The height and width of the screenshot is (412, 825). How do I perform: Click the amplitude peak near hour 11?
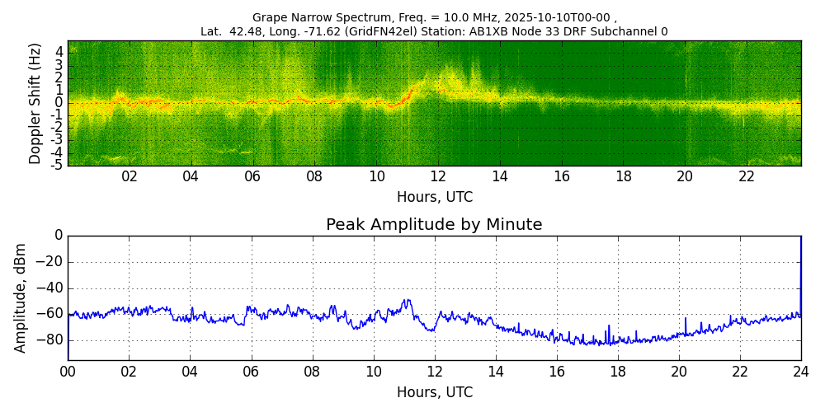click(x=407, y=301)
